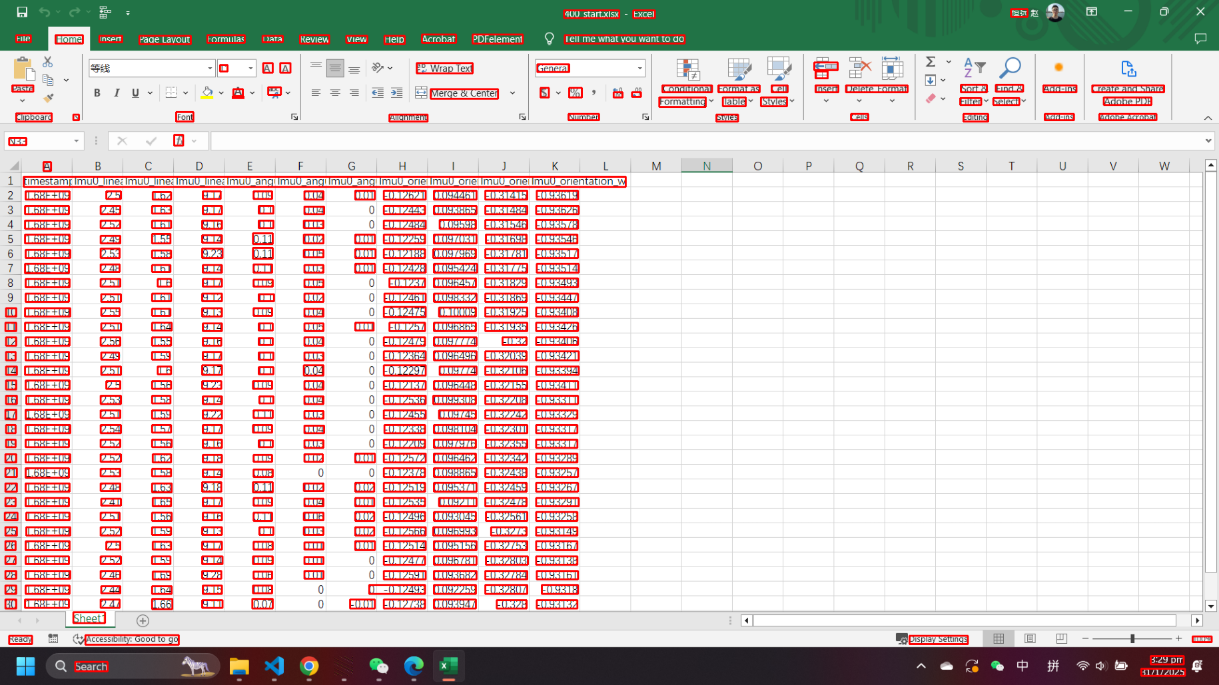
Task: Click the zoom slider handle
Action: point(1132,639)
